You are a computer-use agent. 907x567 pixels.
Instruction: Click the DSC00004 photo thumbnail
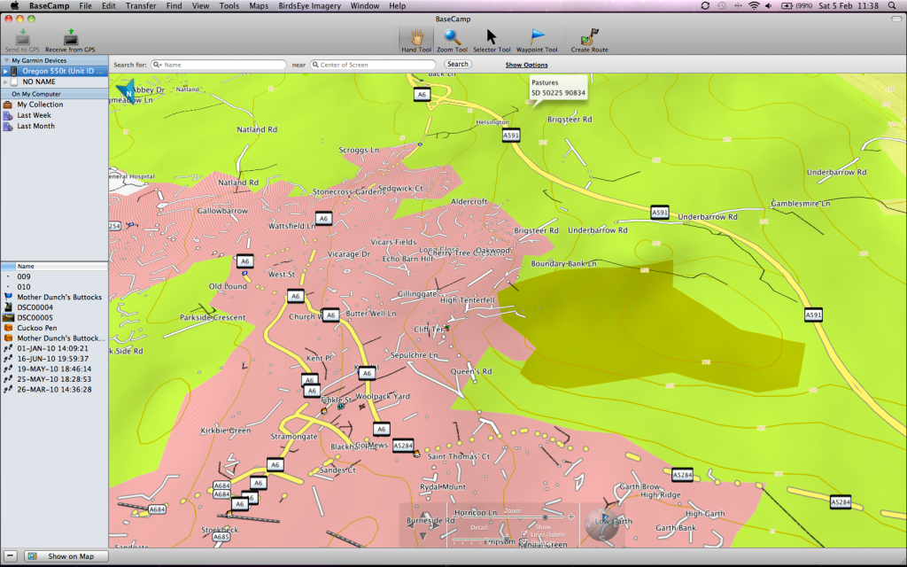[x=8, y=307]
